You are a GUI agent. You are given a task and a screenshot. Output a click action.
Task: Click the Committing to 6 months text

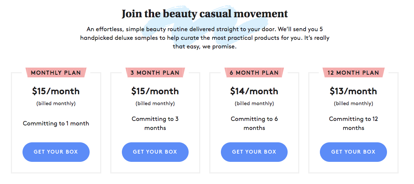point(254,124)
